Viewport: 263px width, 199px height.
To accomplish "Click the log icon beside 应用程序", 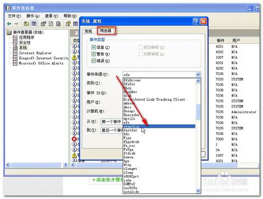I will click(x=15, y=37).
